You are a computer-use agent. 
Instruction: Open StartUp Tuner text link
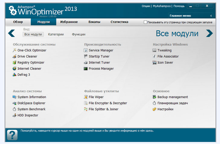tap(99, 57)
